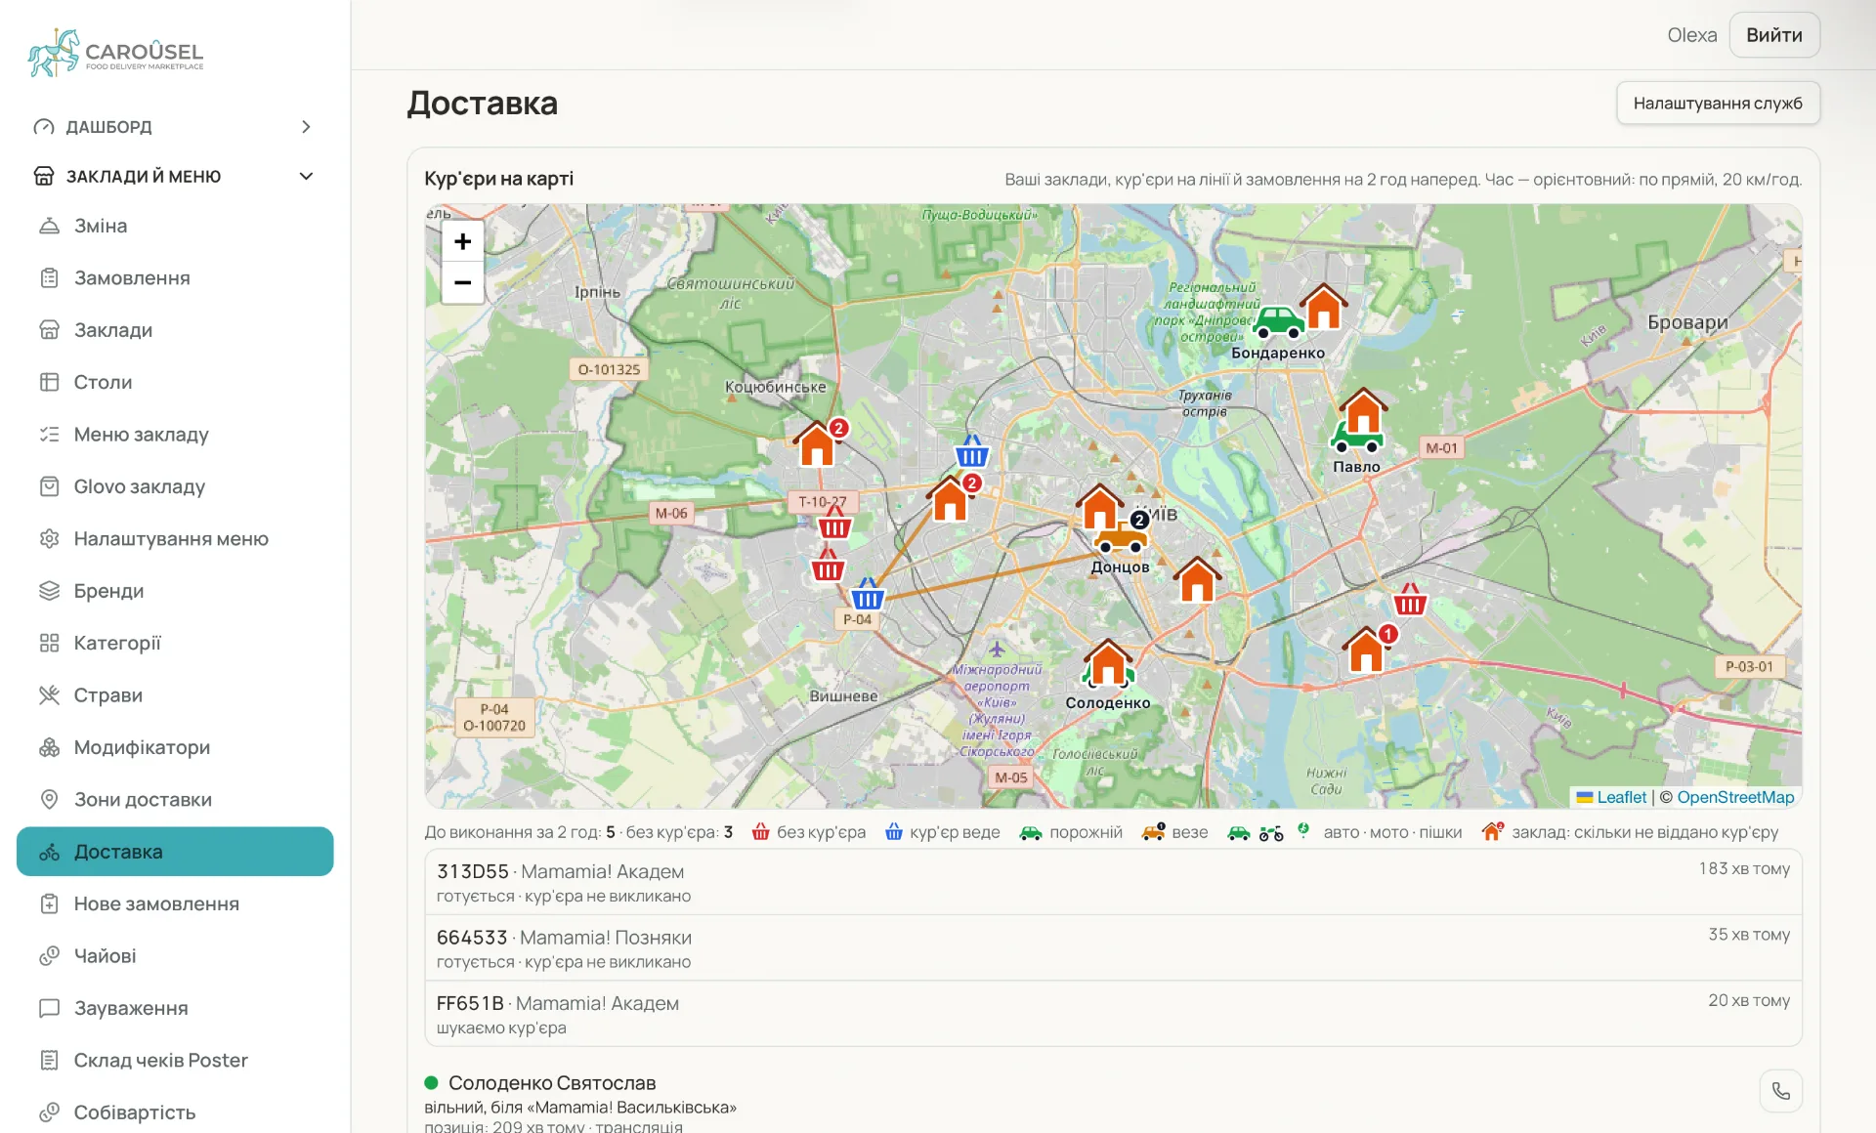Zoom in on the courier map
The height and width of the screenshot is (1133, 1876).
click(x=462, y=241)
